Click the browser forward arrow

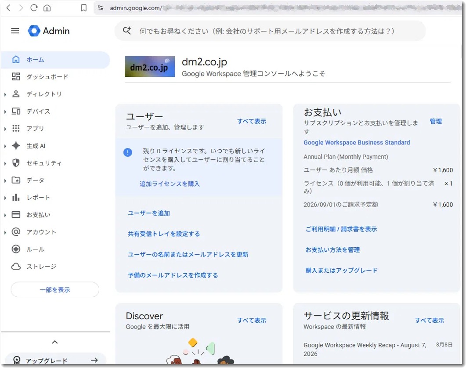[21, 8]
